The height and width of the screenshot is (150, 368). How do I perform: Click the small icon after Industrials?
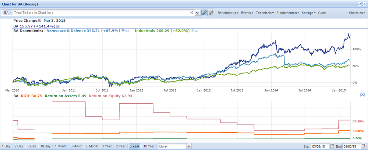pos(197,31)
